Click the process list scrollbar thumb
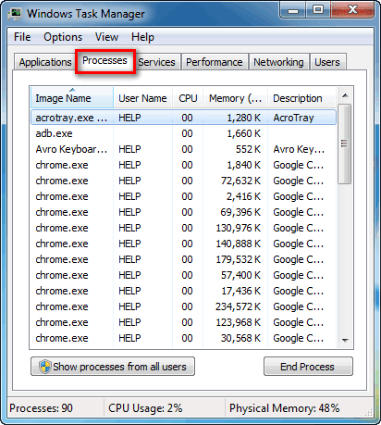Screen dimensions: 381x425 tap(345, 144)
